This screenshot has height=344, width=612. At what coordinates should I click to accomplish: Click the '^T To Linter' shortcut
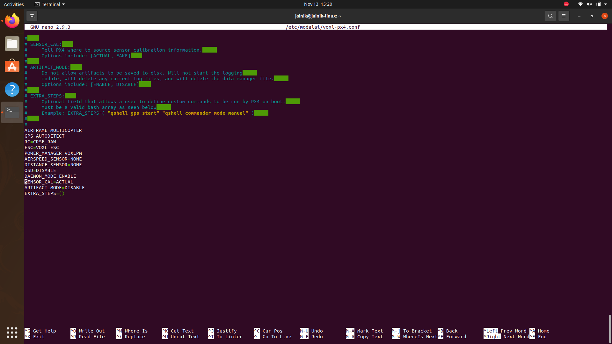(225, 337)
